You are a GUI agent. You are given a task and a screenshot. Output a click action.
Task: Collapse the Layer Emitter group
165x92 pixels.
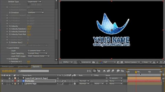pyautogui.click(x=7, y=48)
